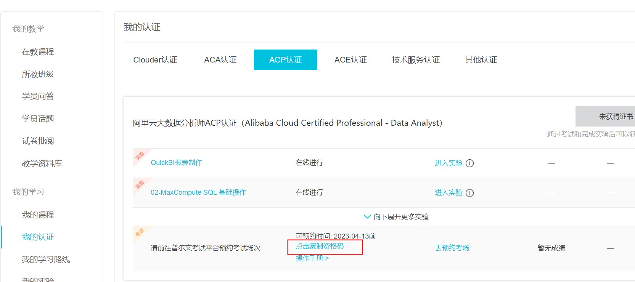Open 我的学习路线 in the sidebar
The height and width of the screenshot is (282, 635).
[x=46, y=260]
